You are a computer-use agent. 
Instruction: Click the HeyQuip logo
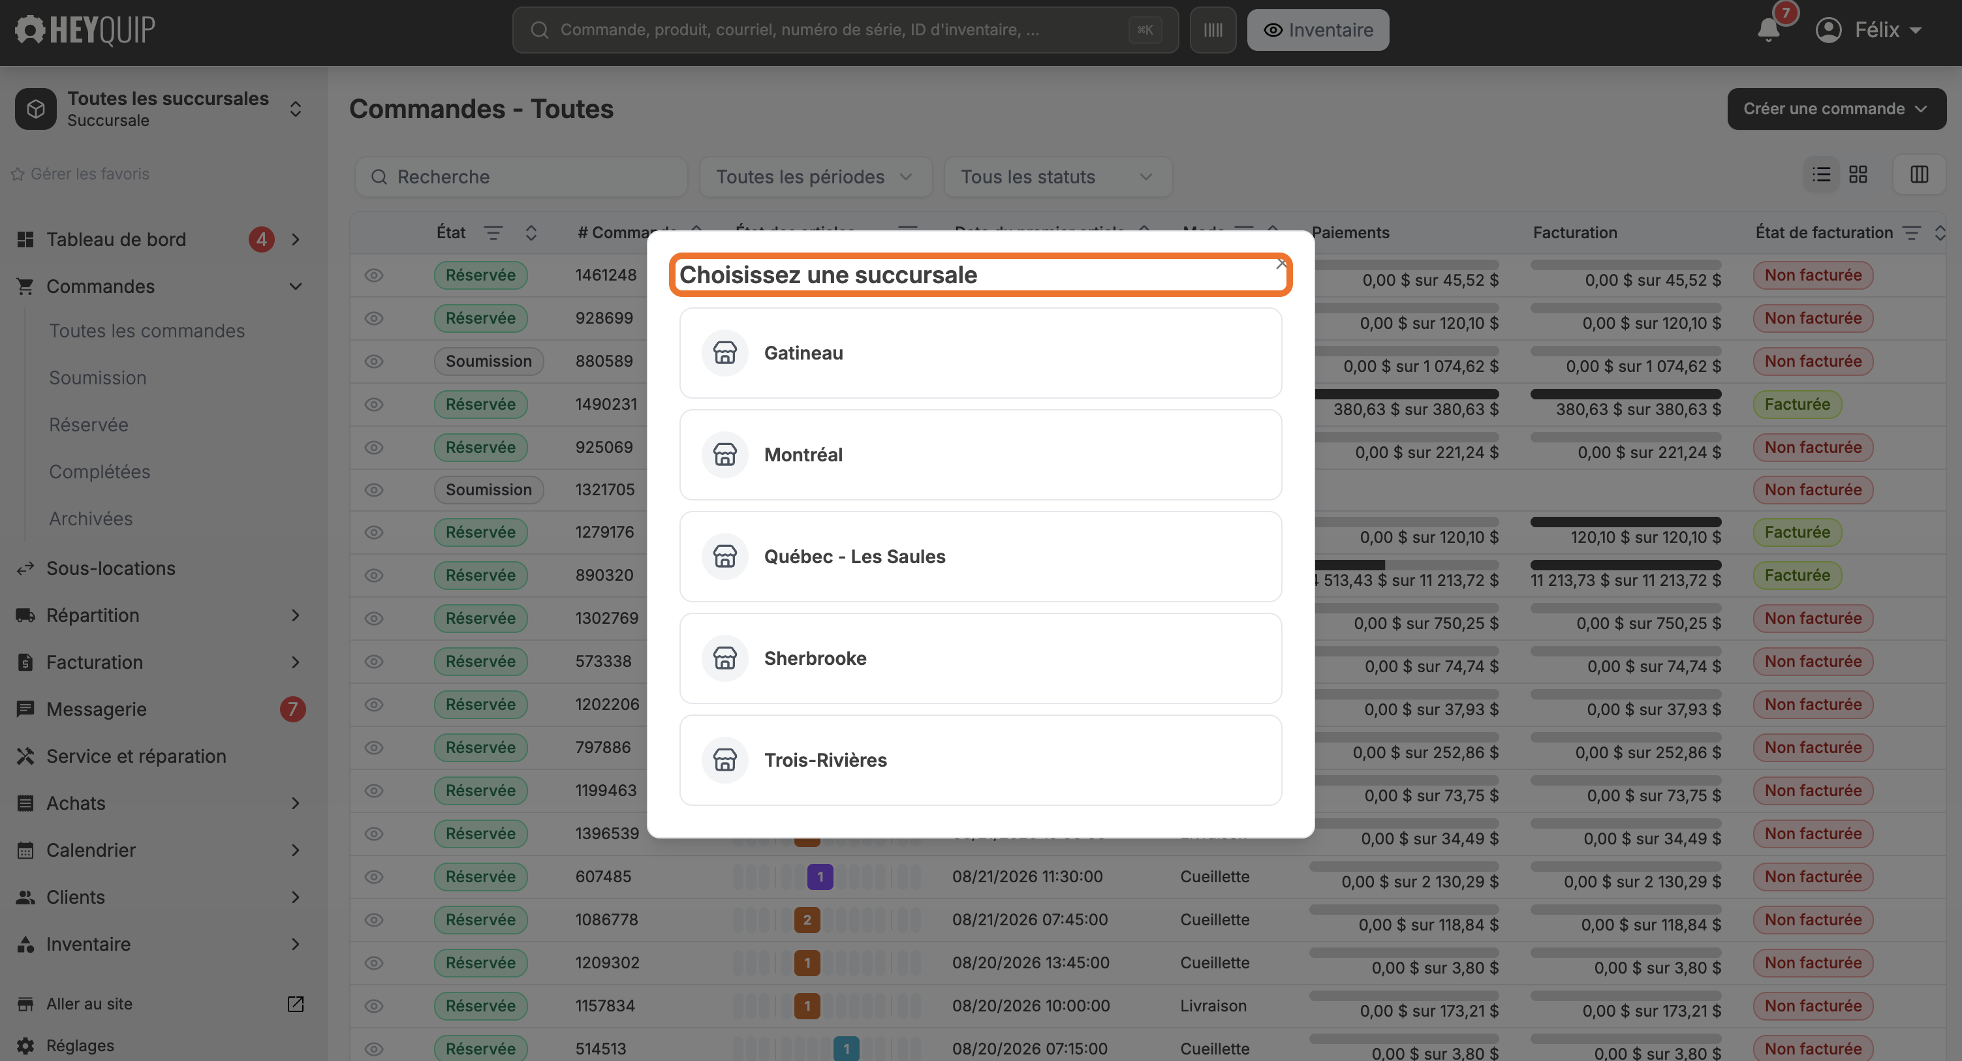(x=86, y=31)
